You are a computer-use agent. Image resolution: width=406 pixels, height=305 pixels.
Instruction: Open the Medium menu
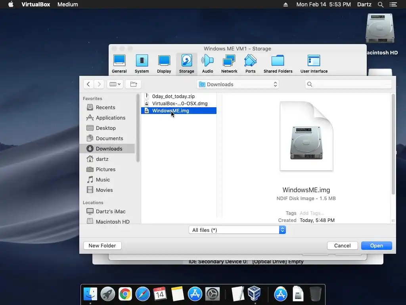[x=67, y=4]
